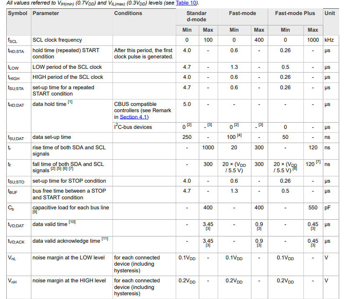Select the tVD;DAT symbol cell
Image resolution: width=345 pixels, height=299 pixels.
click(16, 225)
